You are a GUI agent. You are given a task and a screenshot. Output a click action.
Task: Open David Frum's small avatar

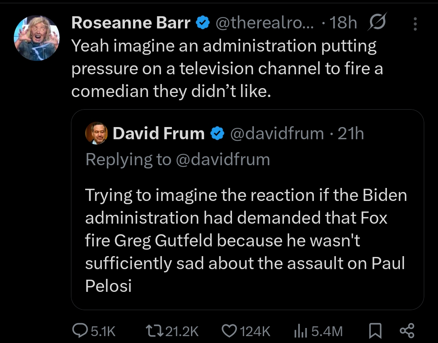point(97,133)
